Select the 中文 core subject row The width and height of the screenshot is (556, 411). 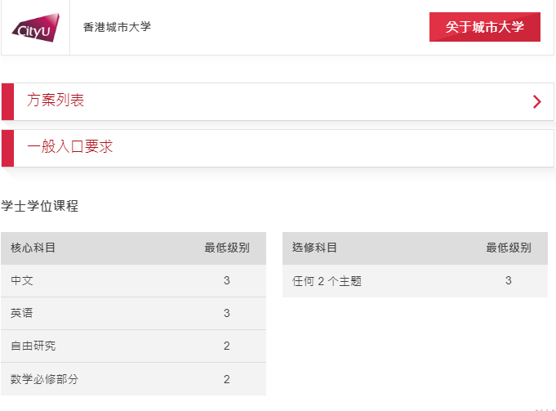[133, 281]
